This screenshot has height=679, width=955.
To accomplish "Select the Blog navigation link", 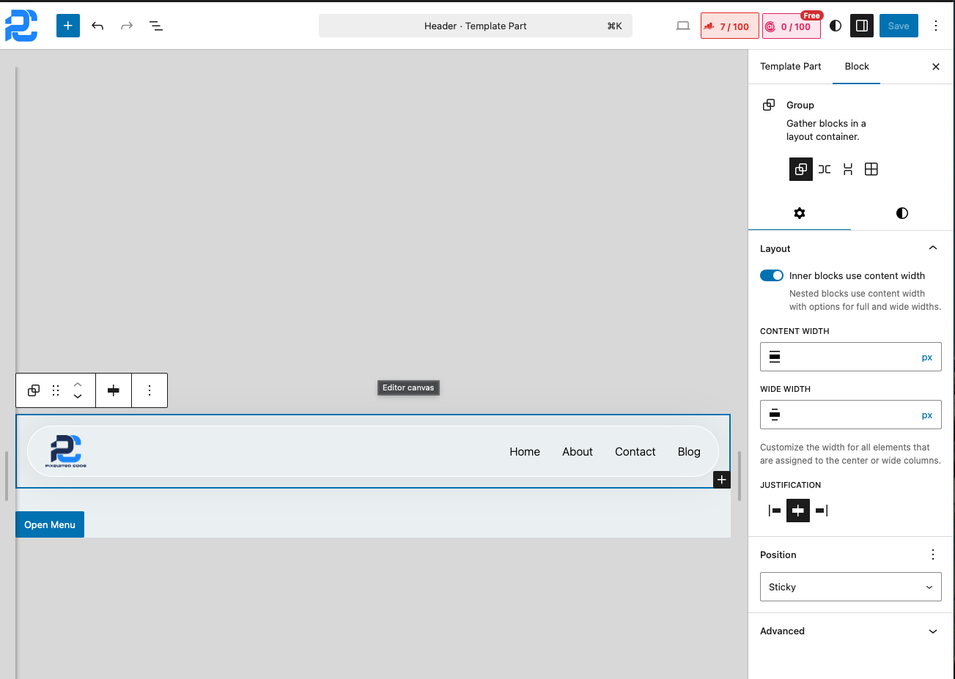I will [689, 452].
